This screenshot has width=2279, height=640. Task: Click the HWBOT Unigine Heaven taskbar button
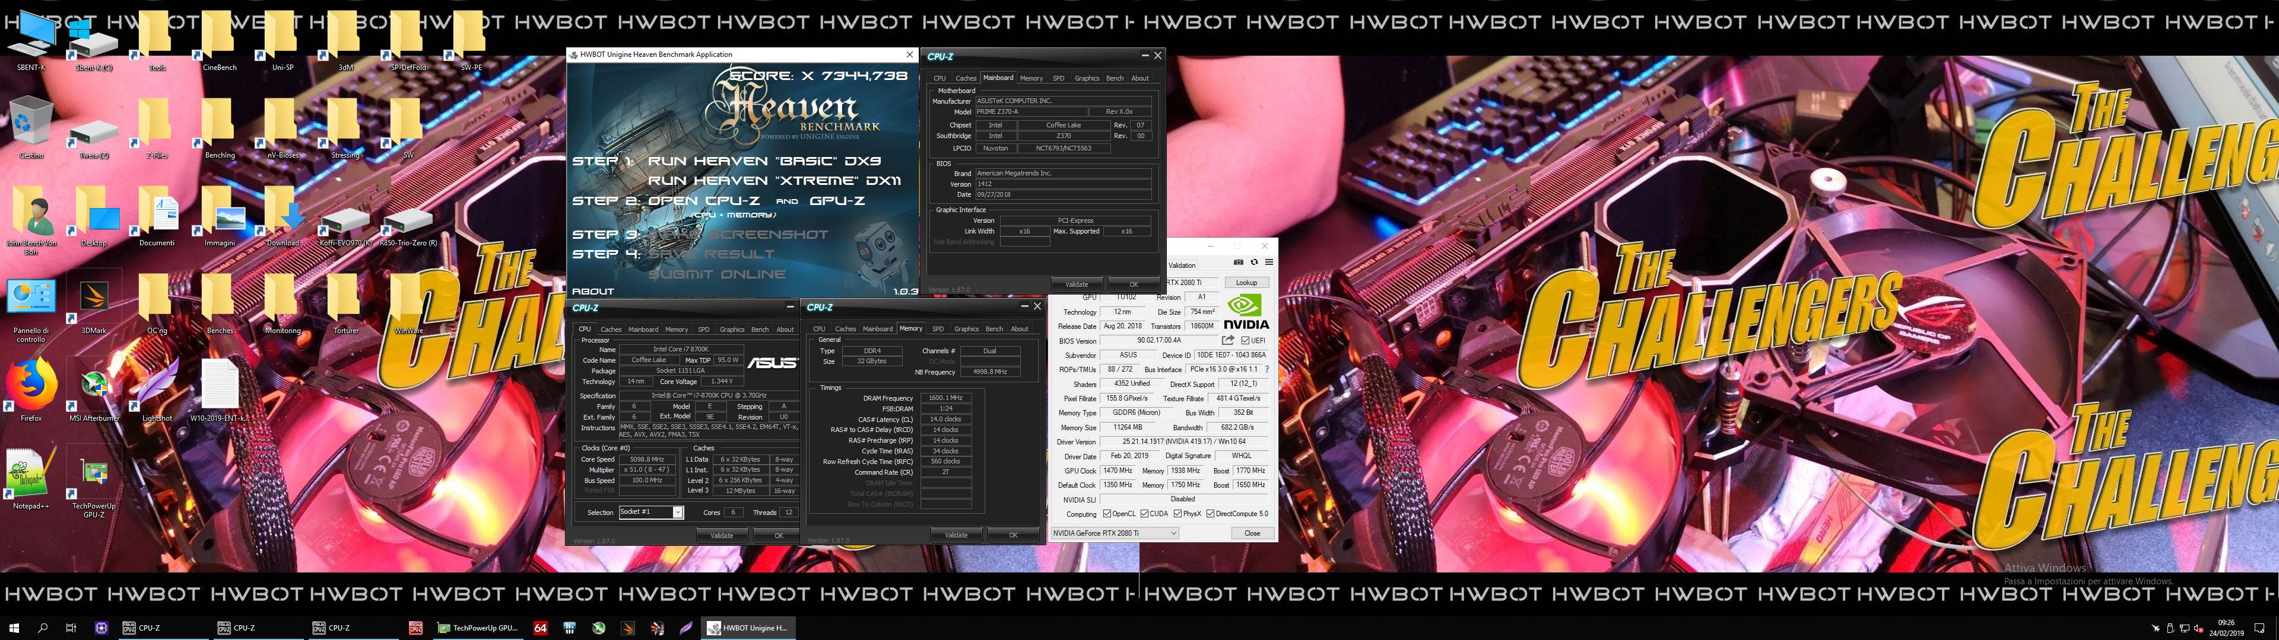point(748,629)
